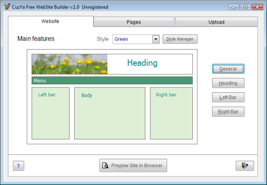Open Right Bar settings
267x185 pixels.
pyautogui.click(x=228, y=112)
